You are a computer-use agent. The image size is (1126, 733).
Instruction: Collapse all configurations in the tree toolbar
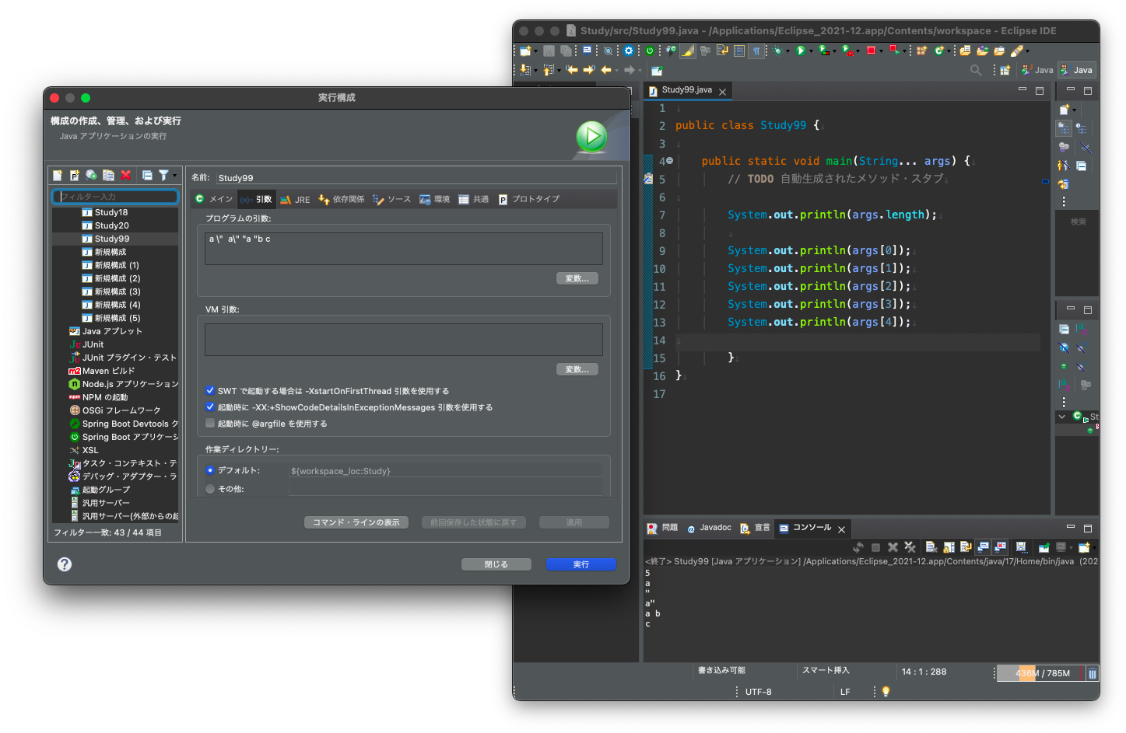click(147, 176)
